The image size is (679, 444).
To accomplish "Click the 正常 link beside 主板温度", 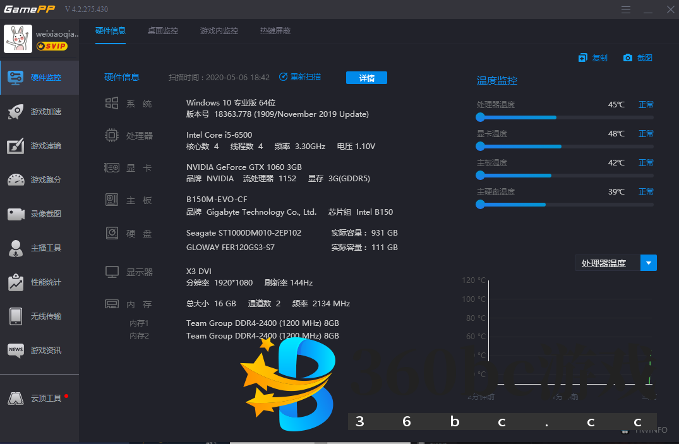I will point(646,162).
